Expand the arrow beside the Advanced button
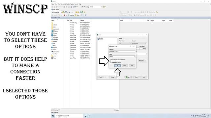Image resolution: width=211 pixels, height=118 pixels. click(x=145, y=60)
